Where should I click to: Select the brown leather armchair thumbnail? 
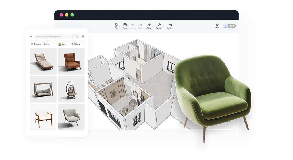pyautogui.click(x=71, y=61)
